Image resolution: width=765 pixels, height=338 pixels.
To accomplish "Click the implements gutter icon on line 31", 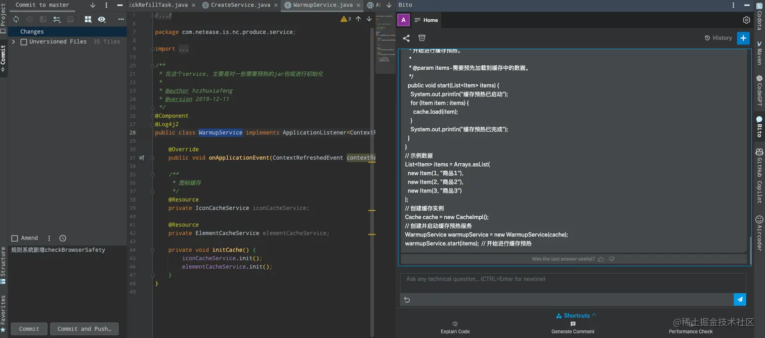I will pos(142,158).
